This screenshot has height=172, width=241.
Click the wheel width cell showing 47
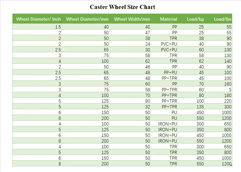[x=130, y=33]
